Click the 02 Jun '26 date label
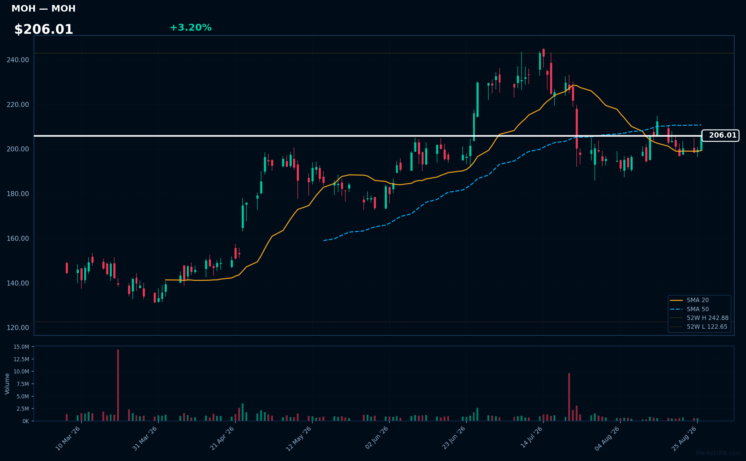Image resolution: width=746 pixels, height=461 pixels. click(377, 438)
